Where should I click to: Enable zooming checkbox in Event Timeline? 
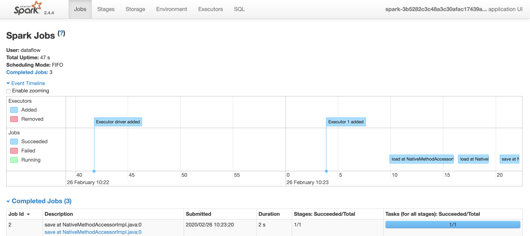pyautogui.click(x=8, y=91)
